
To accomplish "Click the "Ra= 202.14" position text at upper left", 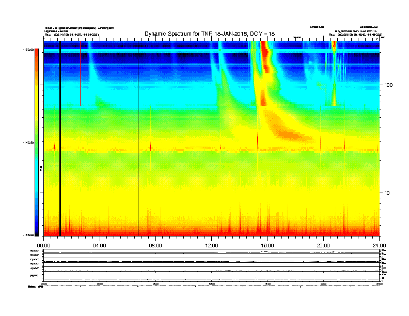I will [x=72, y=35].
